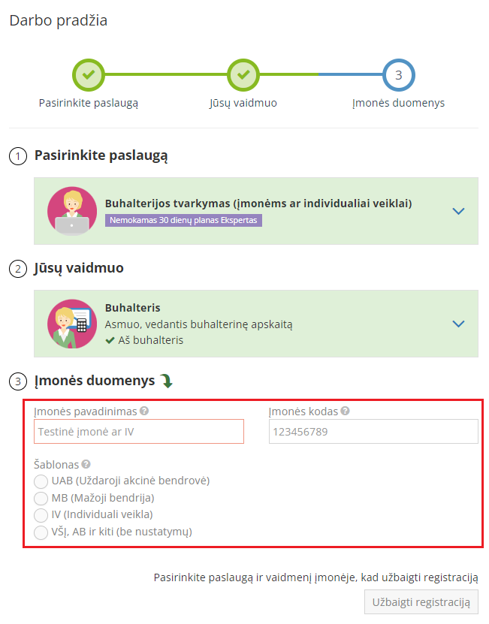Collapse the Buhalterijos tvarkymas service panel
The width and height of the screenshot is (489, 624).
459,211
